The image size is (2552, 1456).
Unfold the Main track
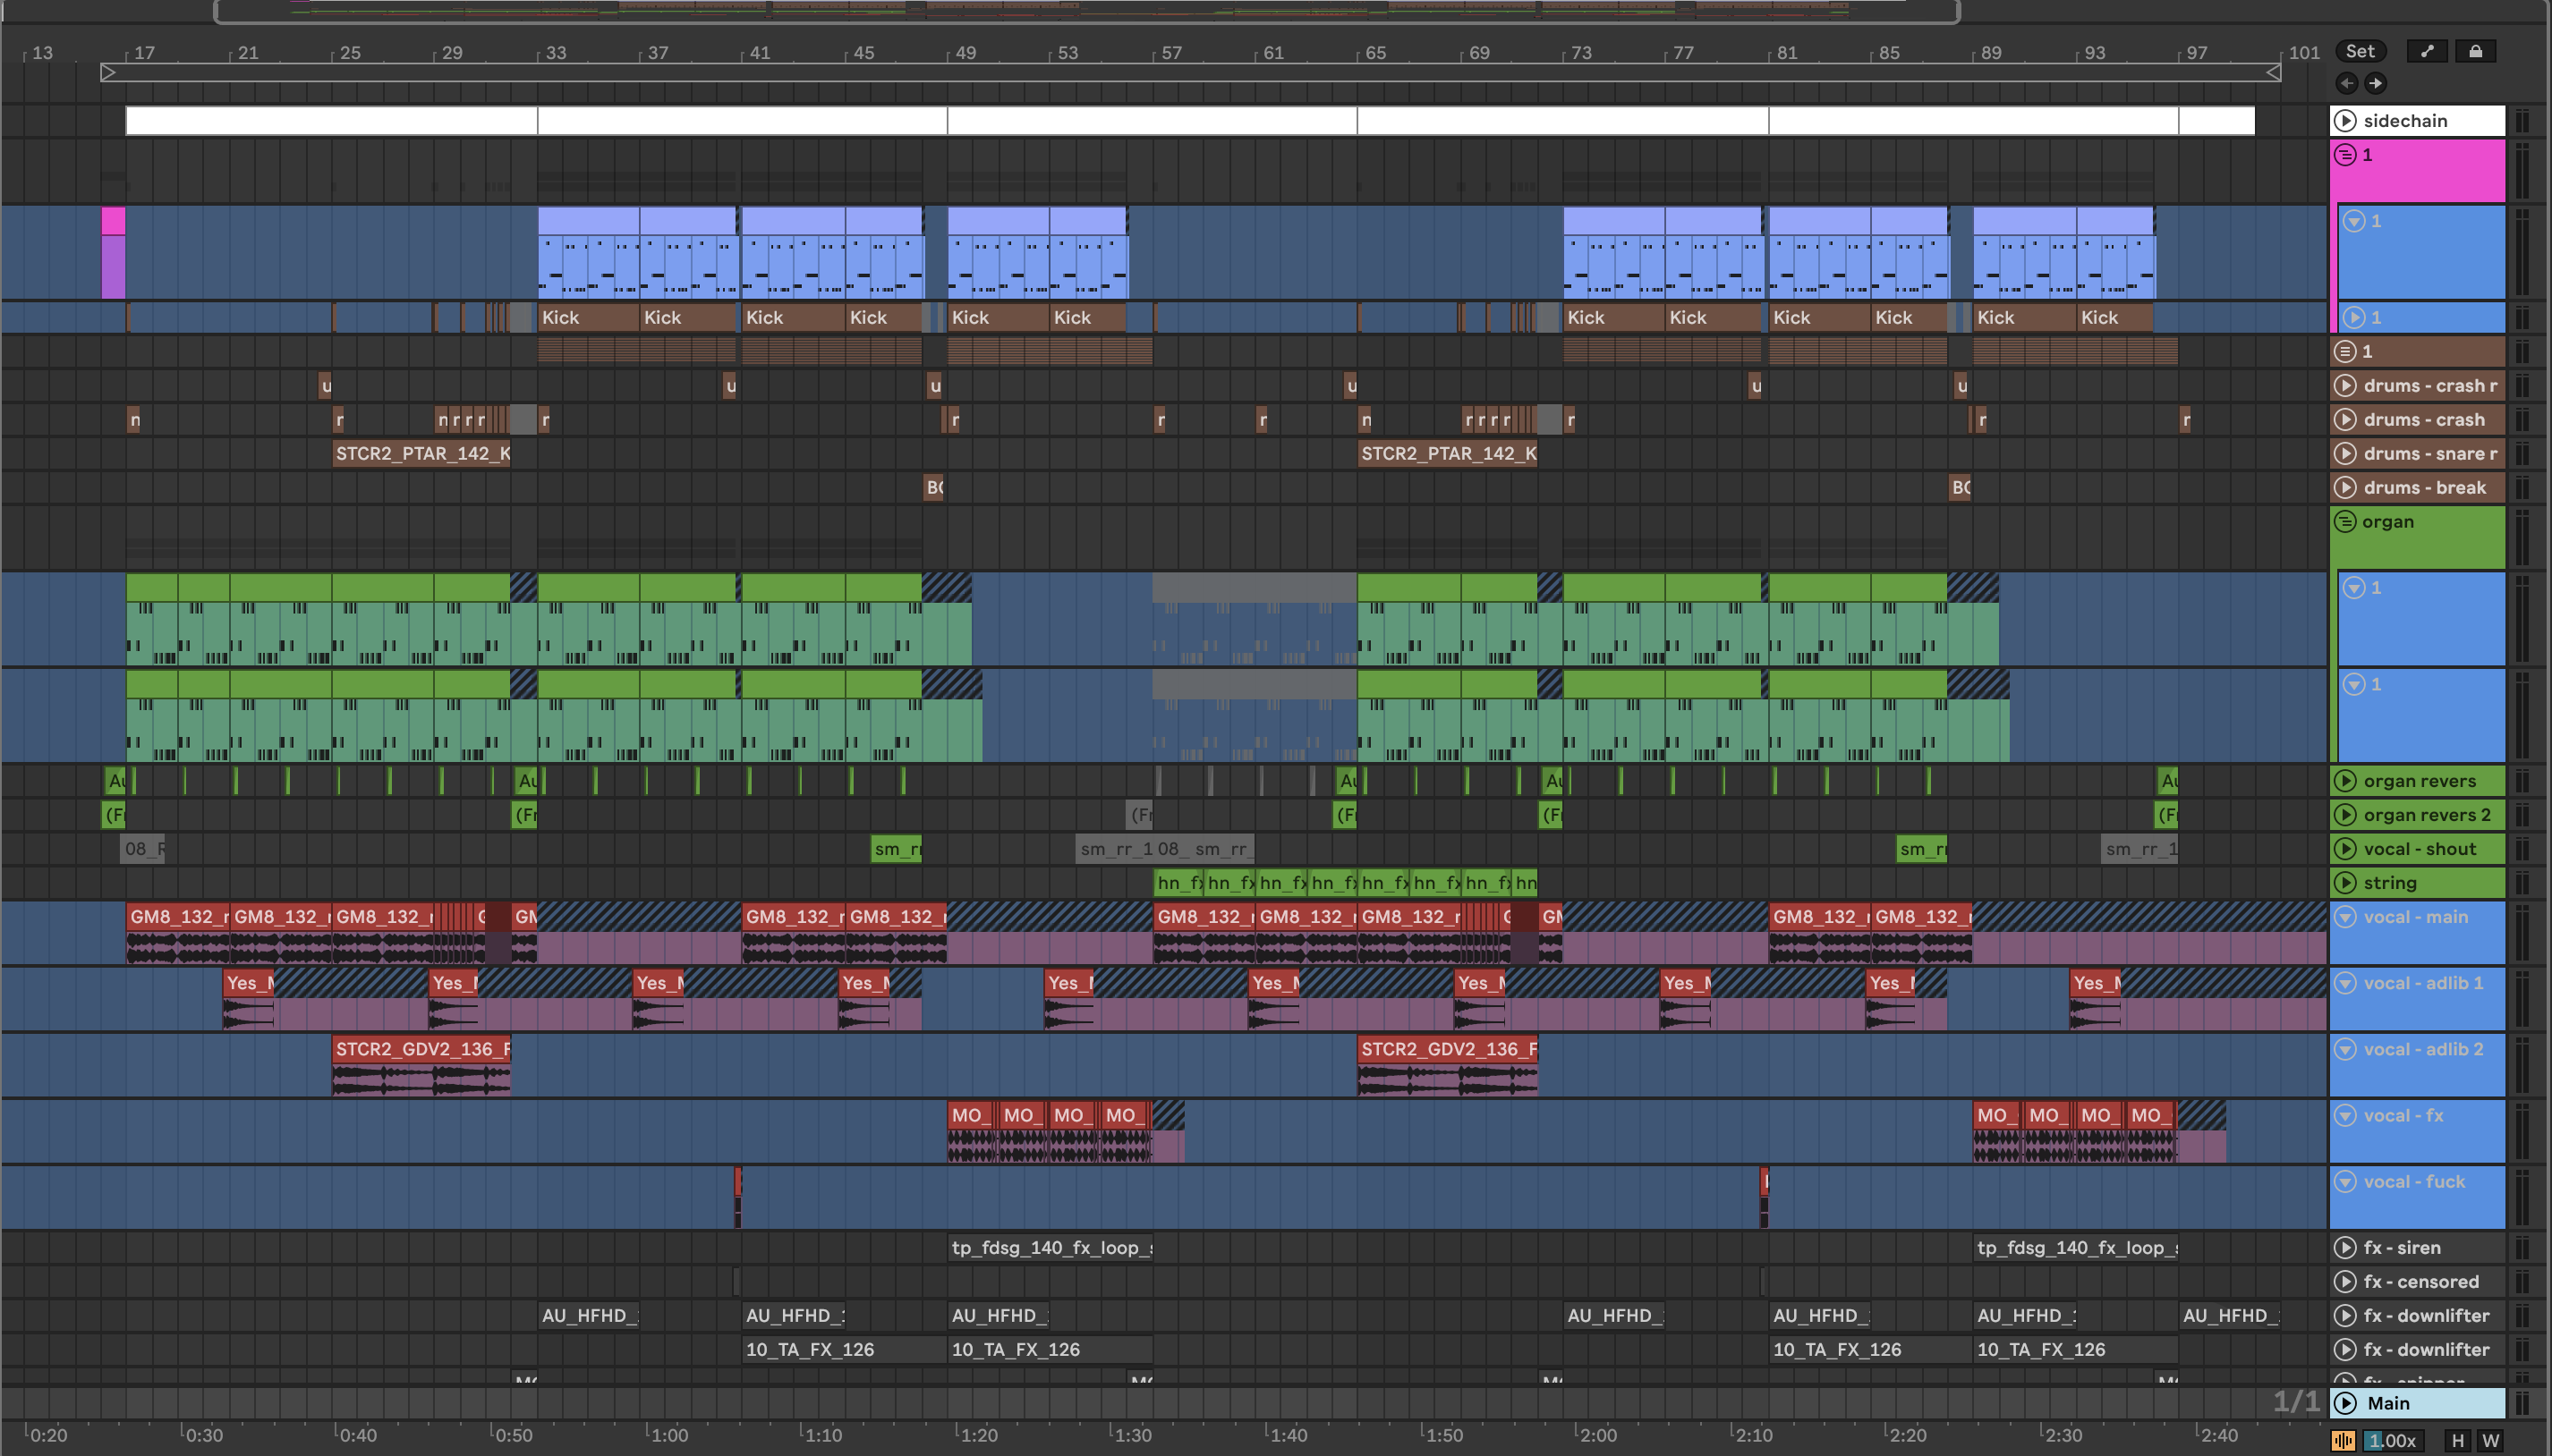tap(2345, 1403)
